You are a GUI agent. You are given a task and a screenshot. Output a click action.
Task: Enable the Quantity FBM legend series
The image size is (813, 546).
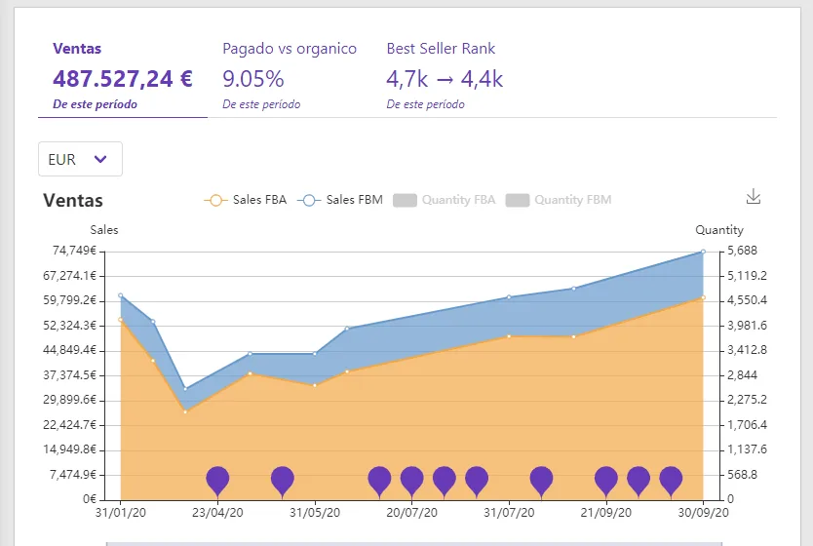pos(559,200)
